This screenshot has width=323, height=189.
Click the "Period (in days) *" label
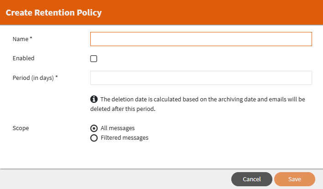pyautogui.click(x=35, y=78)
